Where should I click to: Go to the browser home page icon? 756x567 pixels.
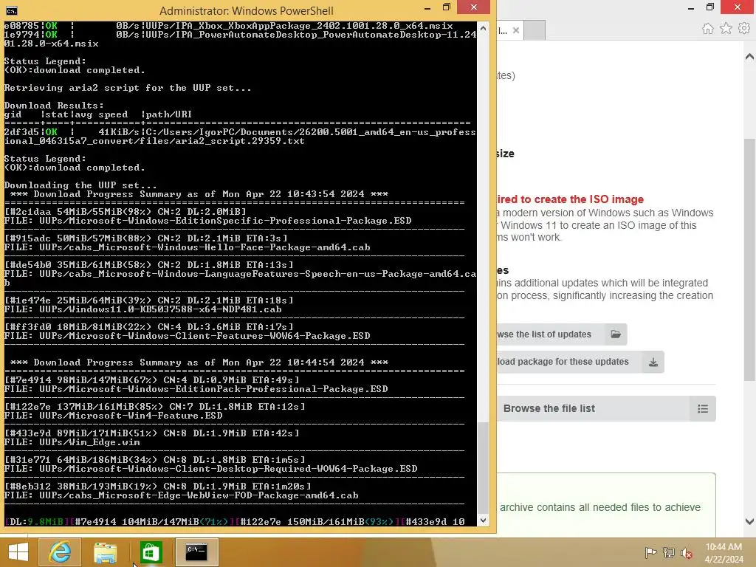707,29
